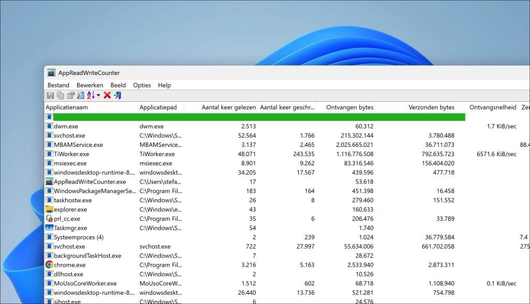This screenshot has width=530, height=304.
Task: Click the WindowsPackageManagerSe... row icon
Action: click(49, 191)
